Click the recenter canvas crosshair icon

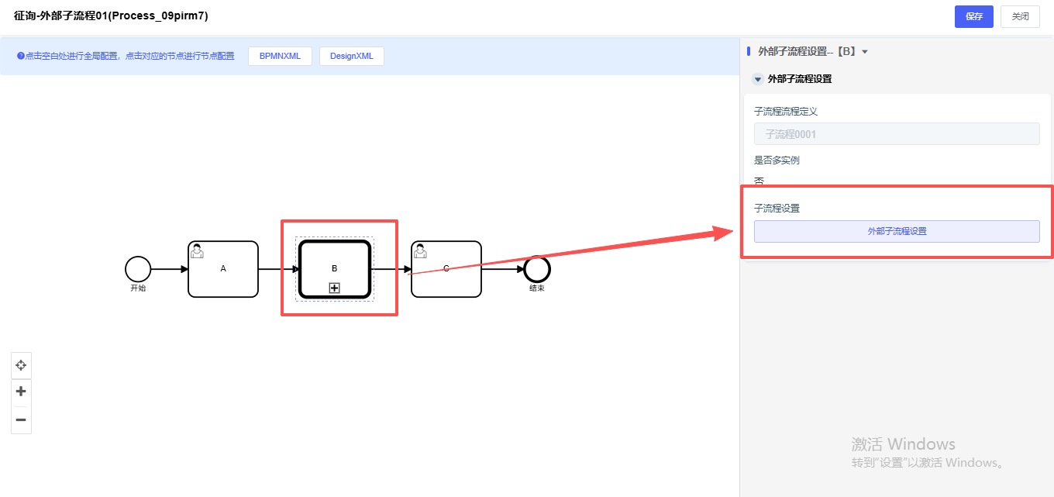coord(21,365)
